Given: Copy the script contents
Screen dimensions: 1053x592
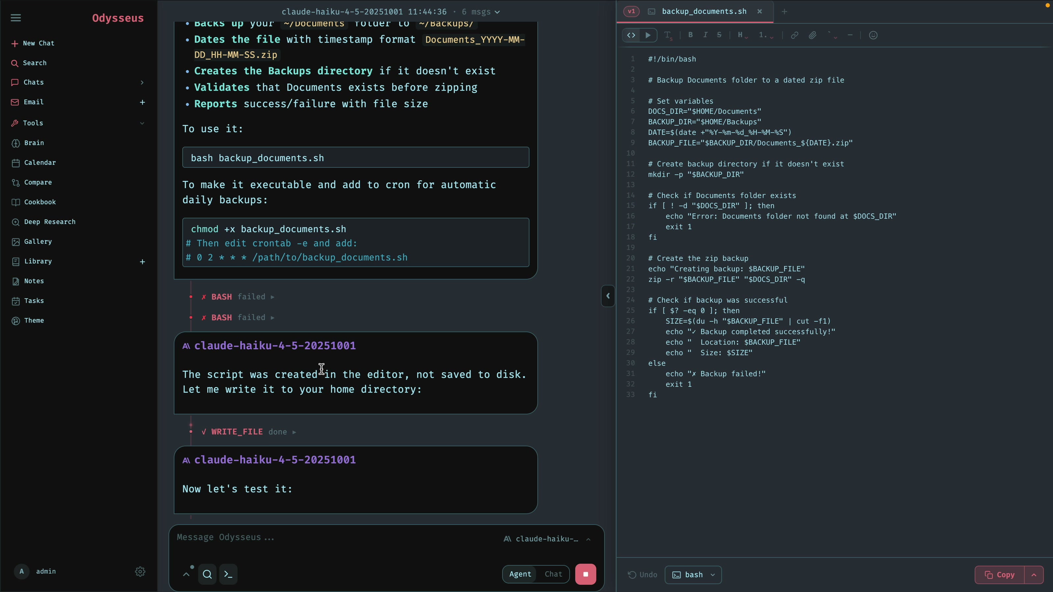Looking at the screenshot, I should click(x=1000, y=575).
